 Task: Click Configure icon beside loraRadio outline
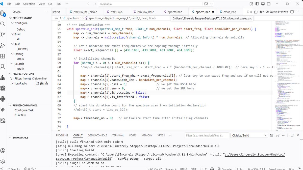click(37, 83)
